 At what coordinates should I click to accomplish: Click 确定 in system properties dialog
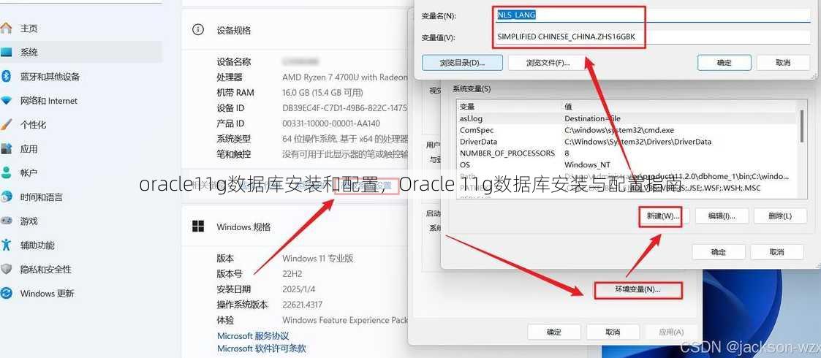click(554, 332)
